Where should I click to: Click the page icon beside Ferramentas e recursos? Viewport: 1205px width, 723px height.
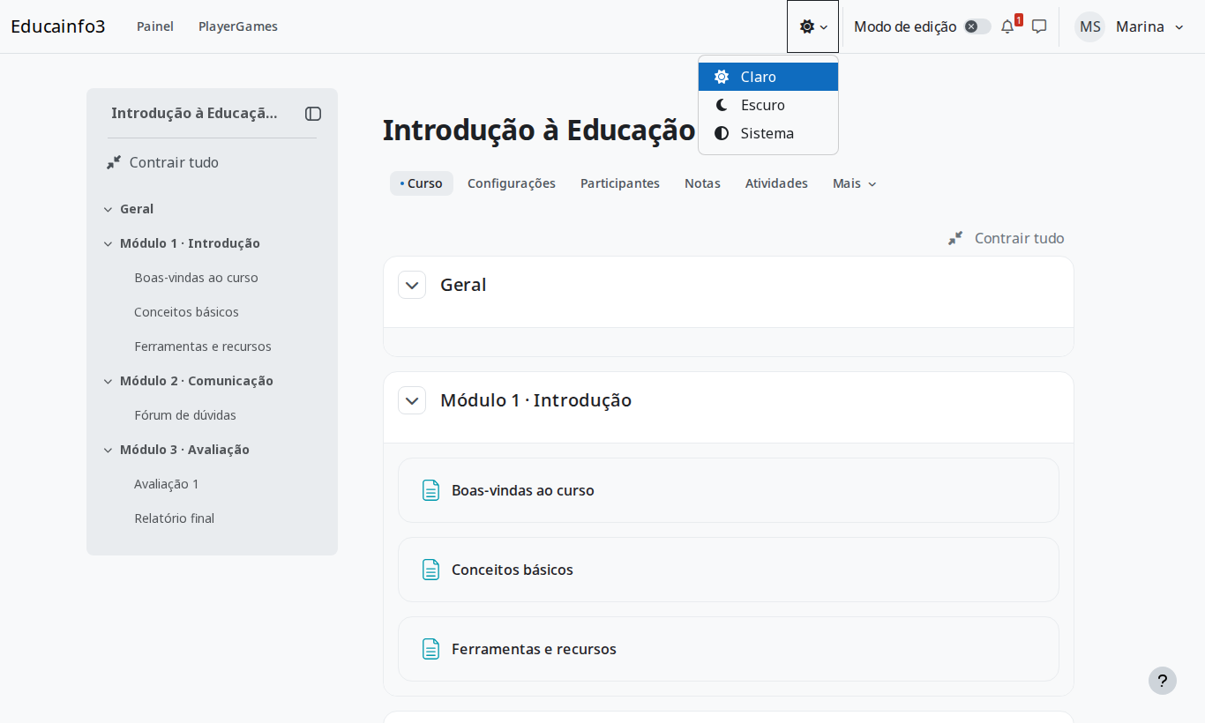click(430, 649)
